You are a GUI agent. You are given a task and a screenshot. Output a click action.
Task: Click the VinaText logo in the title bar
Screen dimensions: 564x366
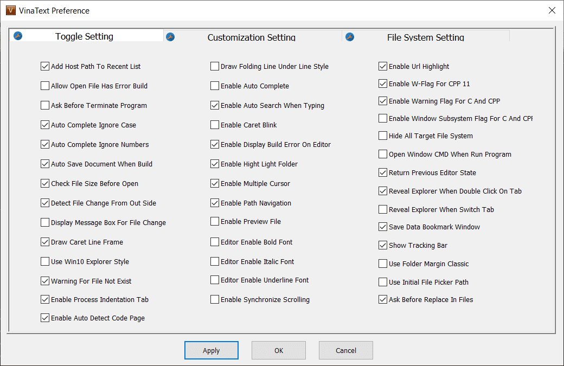(x=10, y=10)
